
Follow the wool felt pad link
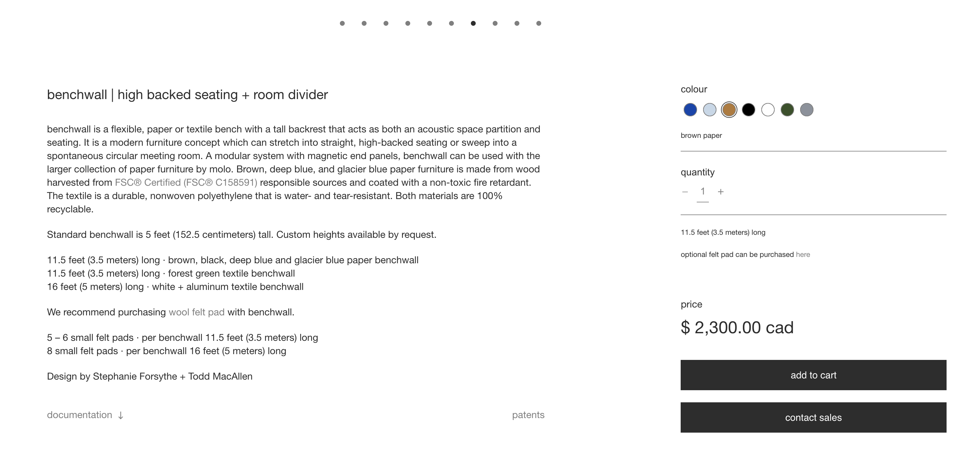(x=196, y=312)
